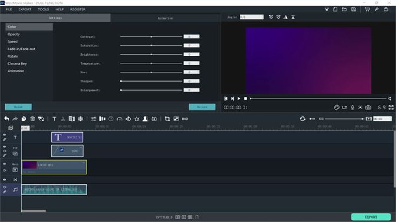Click the color palette icon under preview
This screenshot has width=396, height=222.
coord(336,108)
